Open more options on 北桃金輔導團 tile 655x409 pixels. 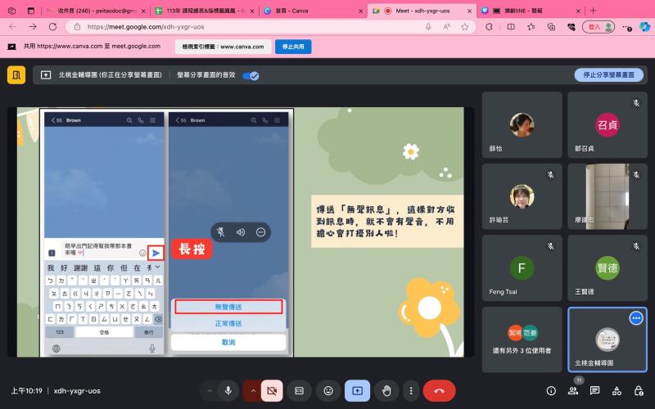pos(636,318)
